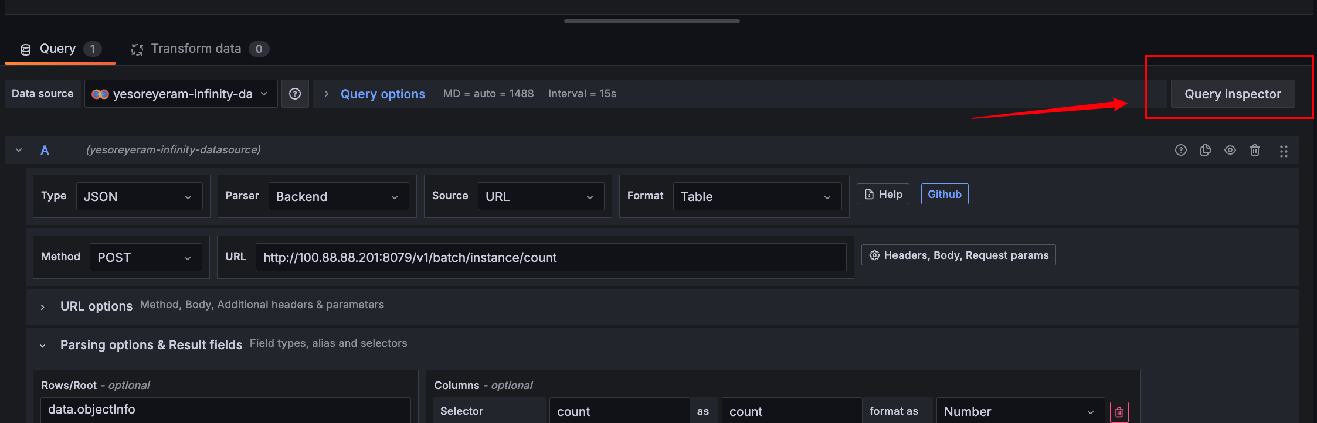Click the query row drag handle icon
The image size is (1317, 423).
coord(1284,151)
